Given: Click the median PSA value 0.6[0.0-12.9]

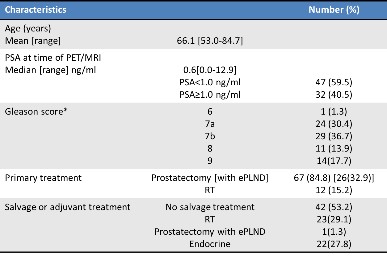Looking at the screenshot, I should [x=210, y=70].
